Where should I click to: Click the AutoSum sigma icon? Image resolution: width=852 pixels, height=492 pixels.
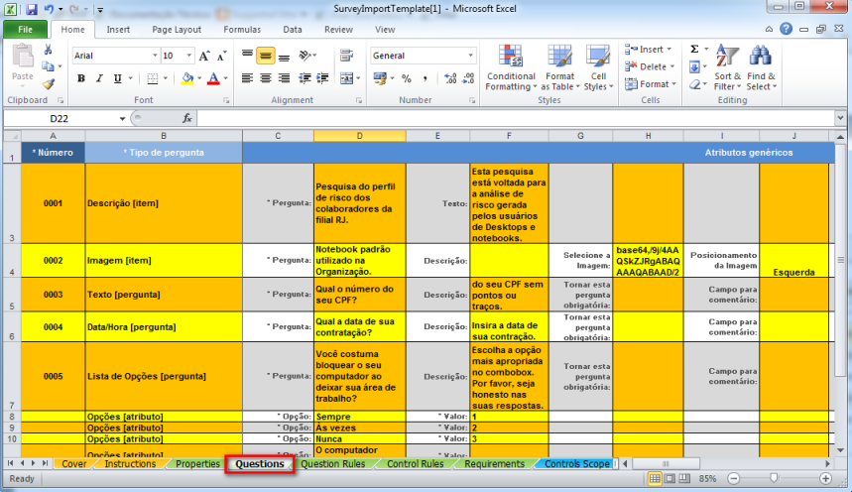point(694,49)
